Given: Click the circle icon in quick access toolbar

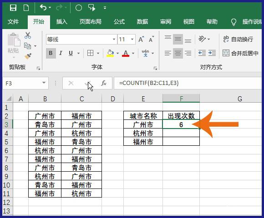Looking at the screenshot, I should click(79, 8).
